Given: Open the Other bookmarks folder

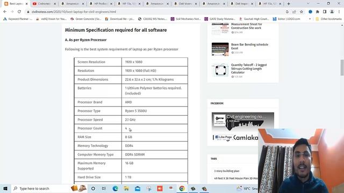Looking at the screenshot, I should 328,19.
